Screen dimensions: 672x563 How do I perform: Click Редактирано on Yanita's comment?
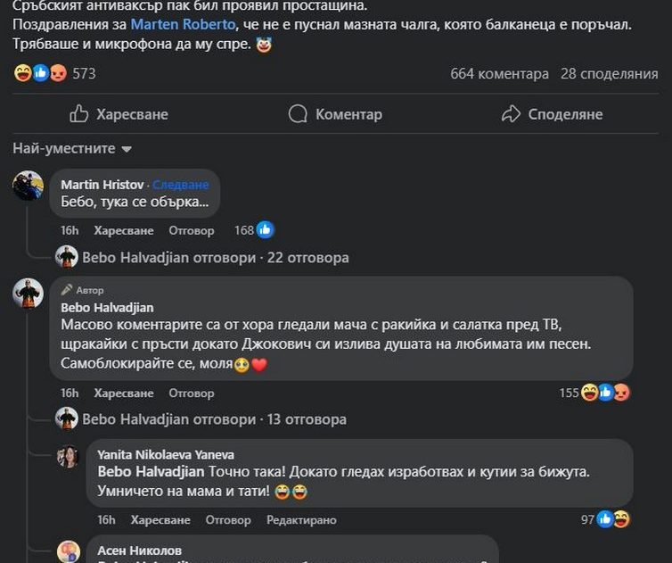[301, 519]
